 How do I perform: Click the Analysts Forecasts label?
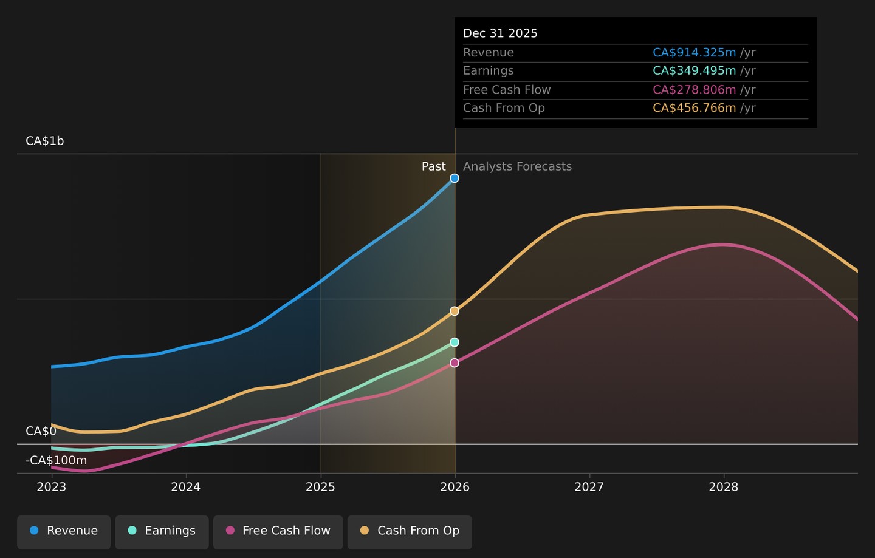pos(518,166)
